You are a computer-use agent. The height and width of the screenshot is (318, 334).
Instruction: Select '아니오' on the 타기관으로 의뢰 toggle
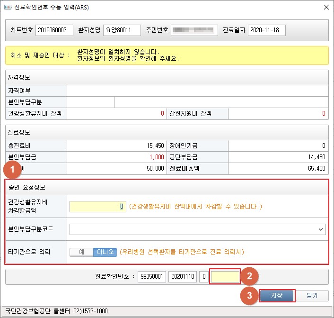point(105,252)
